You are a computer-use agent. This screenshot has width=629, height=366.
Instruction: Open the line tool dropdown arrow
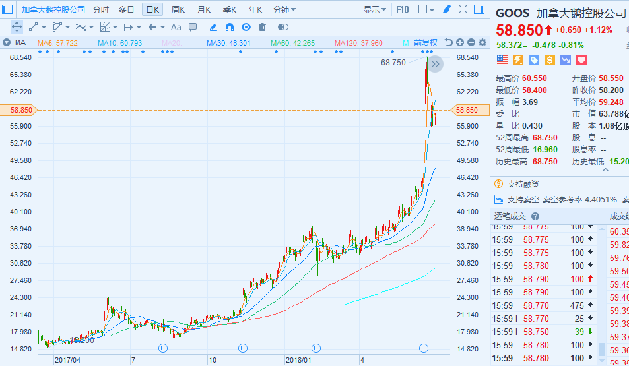pos(44,27)
